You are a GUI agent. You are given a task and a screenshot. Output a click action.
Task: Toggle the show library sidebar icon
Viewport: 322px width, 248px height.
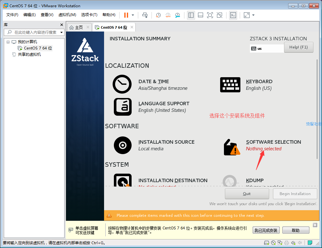coord(191,15)
